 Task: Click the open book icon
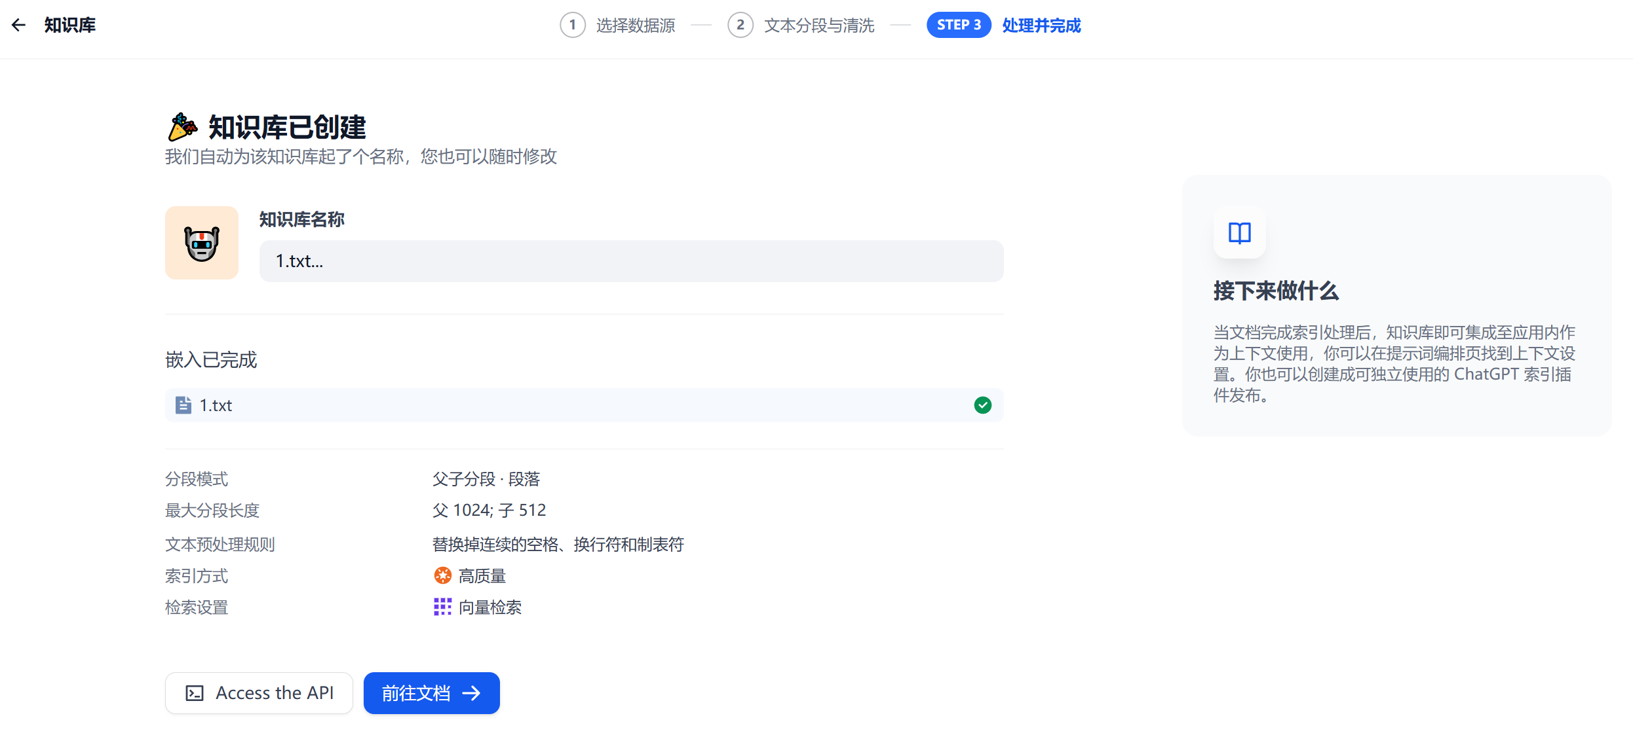click(x=1239, y=233)
